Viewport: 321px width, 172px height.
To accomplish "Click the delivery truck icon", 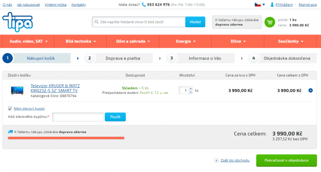I will point(10,132).
